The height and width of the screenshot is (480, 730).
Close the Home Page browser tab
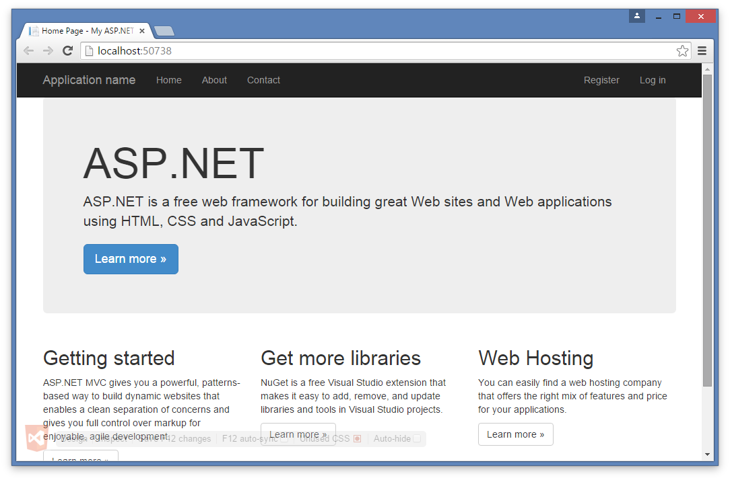pyautogui.click(x=142, y=31)
